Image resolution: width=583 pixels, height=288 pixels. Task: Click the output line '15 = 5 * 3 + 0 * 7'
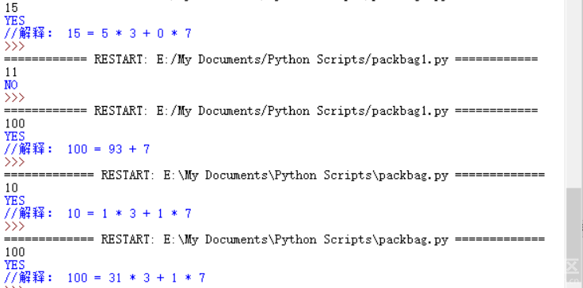97,34
